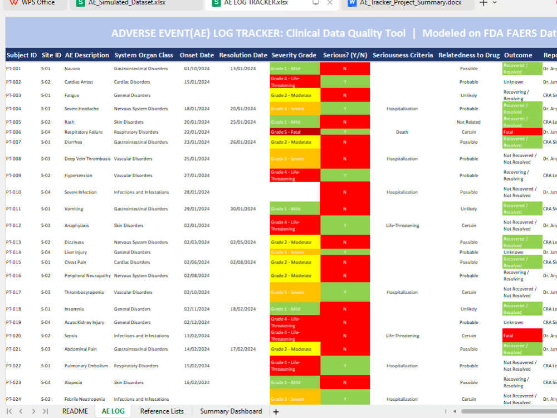The width and height of the screenshot is (557, 418).
Task: Click the spreadsheet icon on the AE_Simulated_Dataset tab
Action: 81,3
